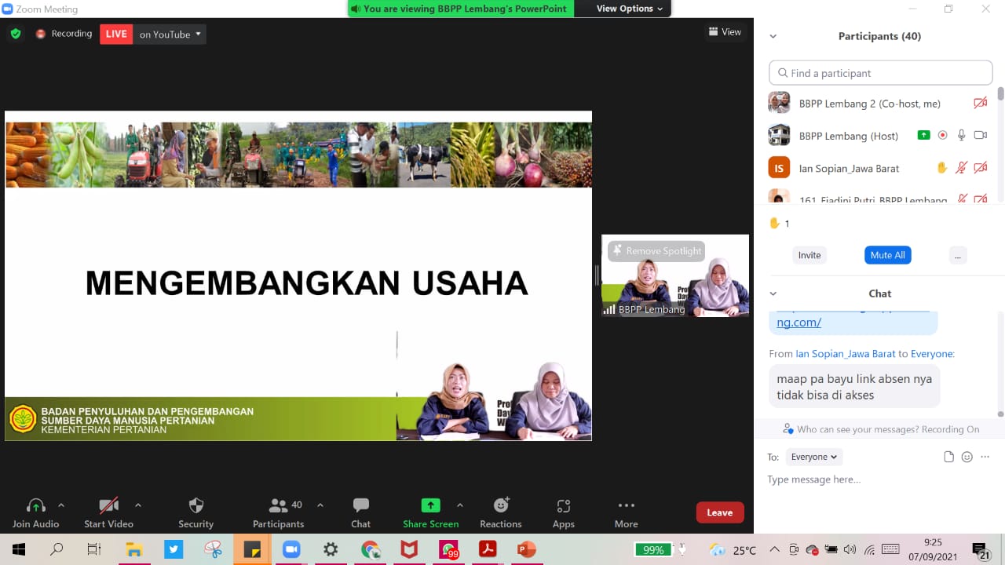Click the Find a participant search field

click(x=881, y=73)
